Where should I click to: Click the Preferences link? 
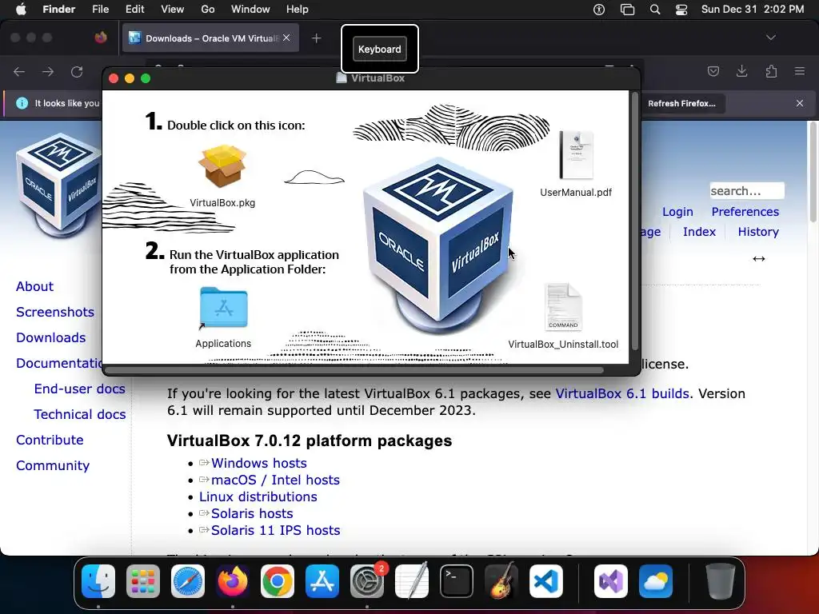(x=745, y=211)
